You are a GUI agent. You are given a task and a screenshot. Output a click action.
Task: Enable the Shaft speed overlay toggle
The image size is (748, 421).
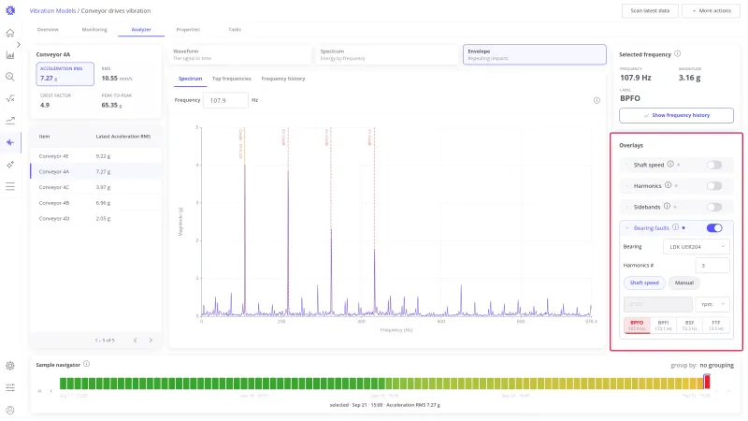[x=714, y=165]
